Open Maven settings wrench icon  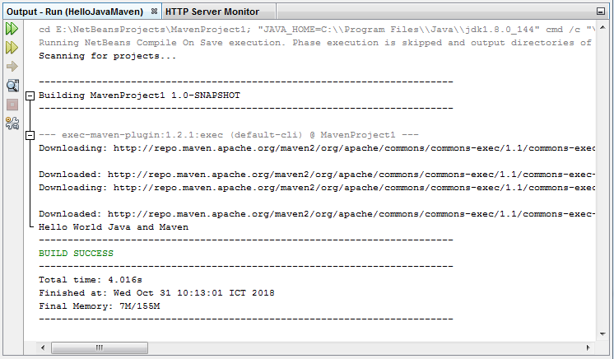[12, 123]
